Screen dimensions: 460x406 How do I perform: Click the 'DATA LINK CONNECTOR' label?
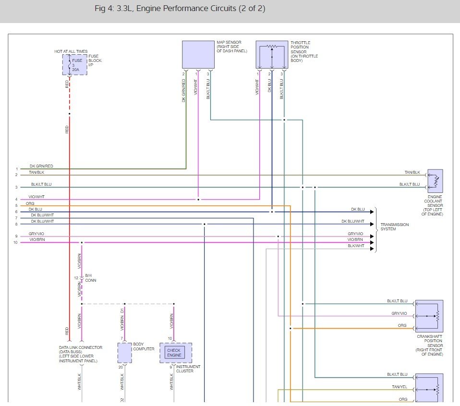tap(81, 354)
